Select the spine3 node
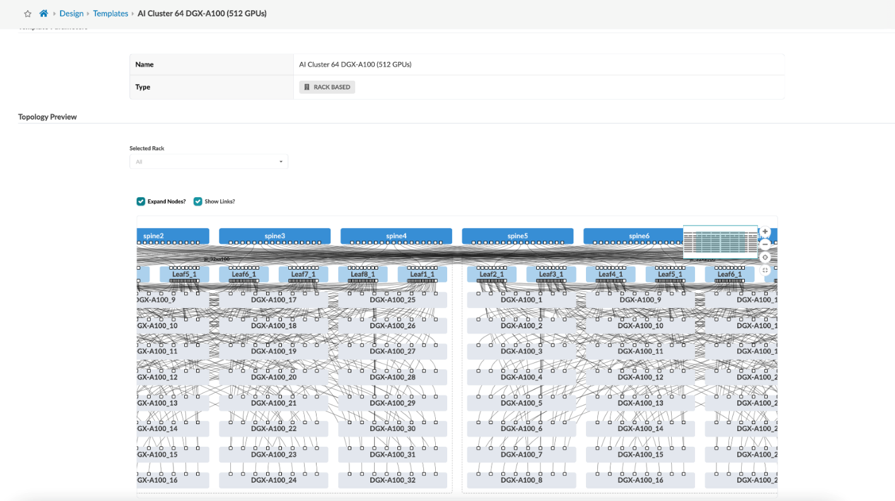The height and width of the screenshot is (501, 895). [275, 236]
